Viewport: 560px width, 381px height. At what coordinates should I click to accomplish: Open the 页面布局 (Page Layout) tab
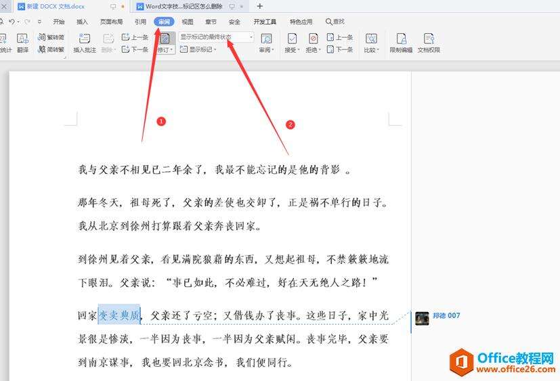tap(111, 22)
